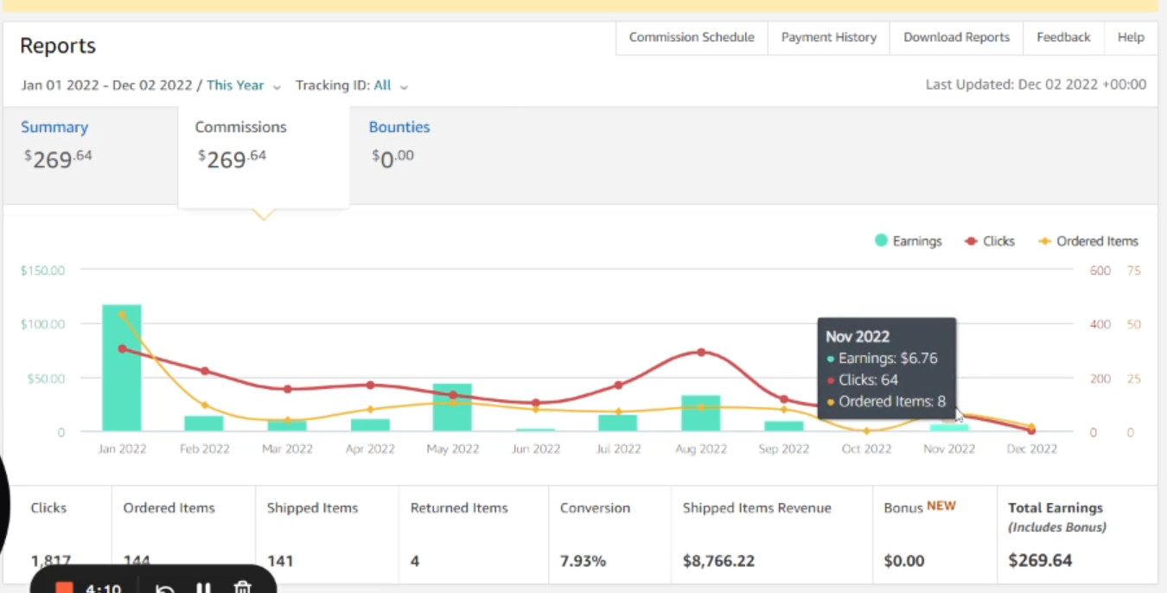This screenshot has width=1167, height=593.
Task: Click the Total Earnings value $269.64
Action: point(1040,561)
